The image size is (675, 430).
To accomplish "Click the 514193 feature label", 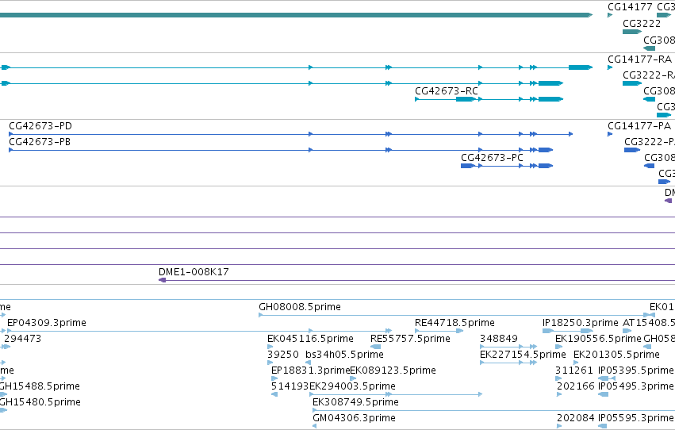I will (x=290, y=386).
